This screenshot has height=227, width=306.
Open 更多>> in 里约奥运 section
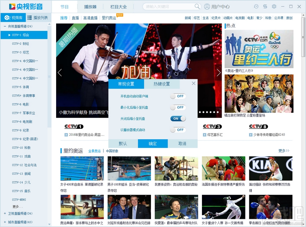click(x=284, y=151)
